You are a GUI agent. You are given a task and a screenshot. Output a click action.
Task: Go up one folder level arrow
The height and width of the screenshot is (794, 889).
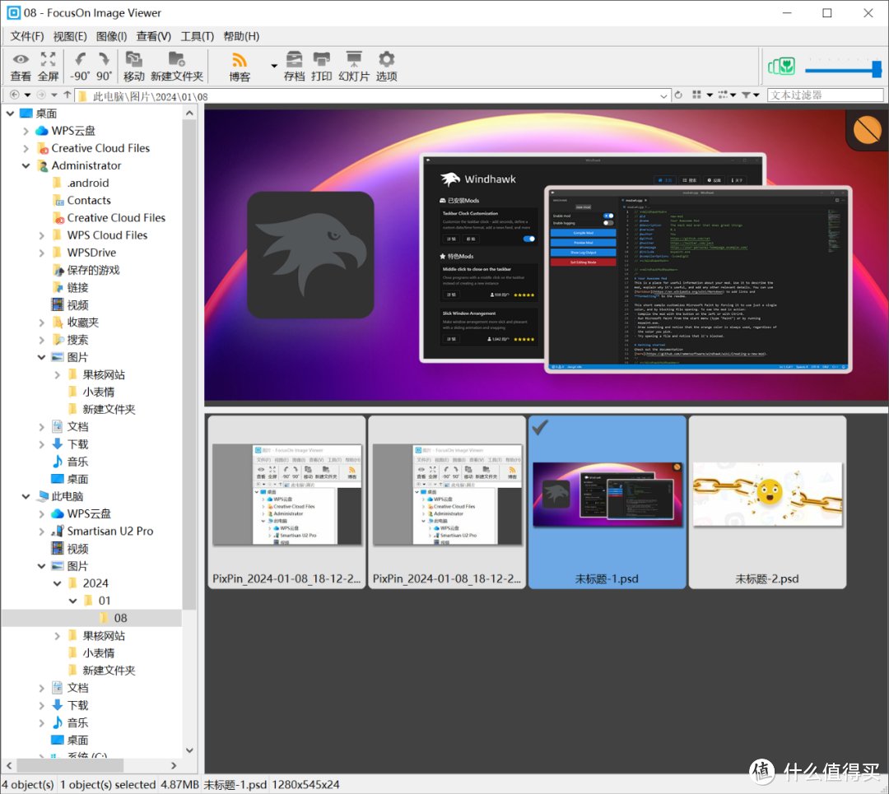click(x=67, y=95)
